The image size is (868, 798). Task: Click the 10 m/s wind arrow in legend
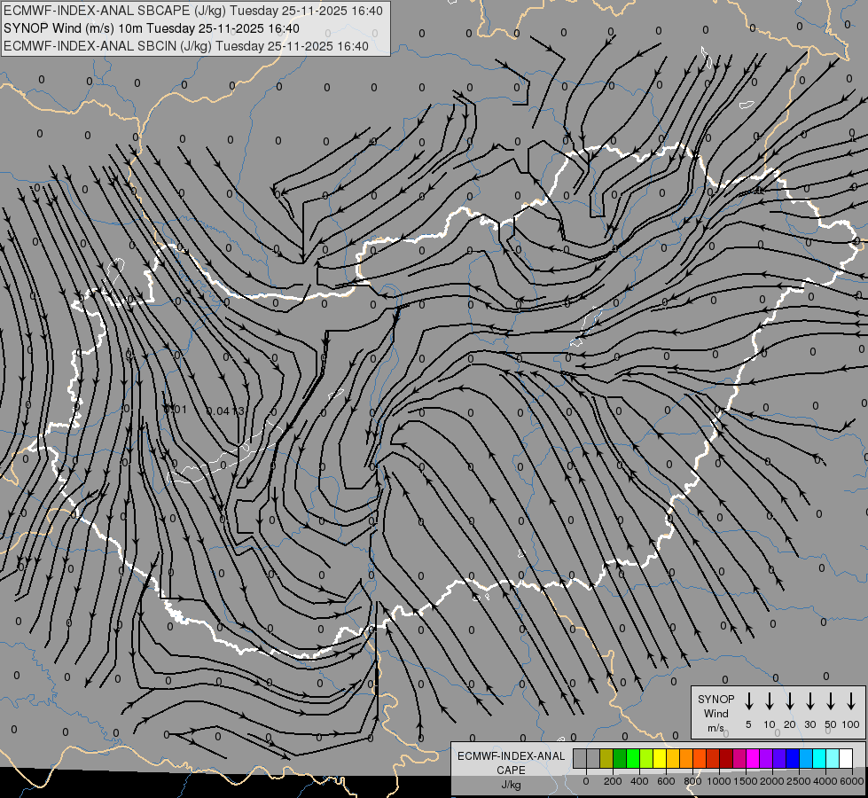(769, 701)
